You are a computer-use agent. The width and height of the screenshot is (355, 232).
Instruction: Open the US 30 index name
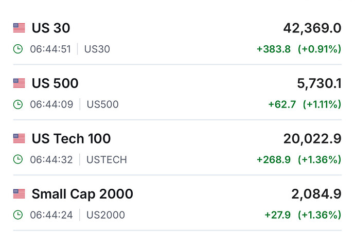(51, 28)
